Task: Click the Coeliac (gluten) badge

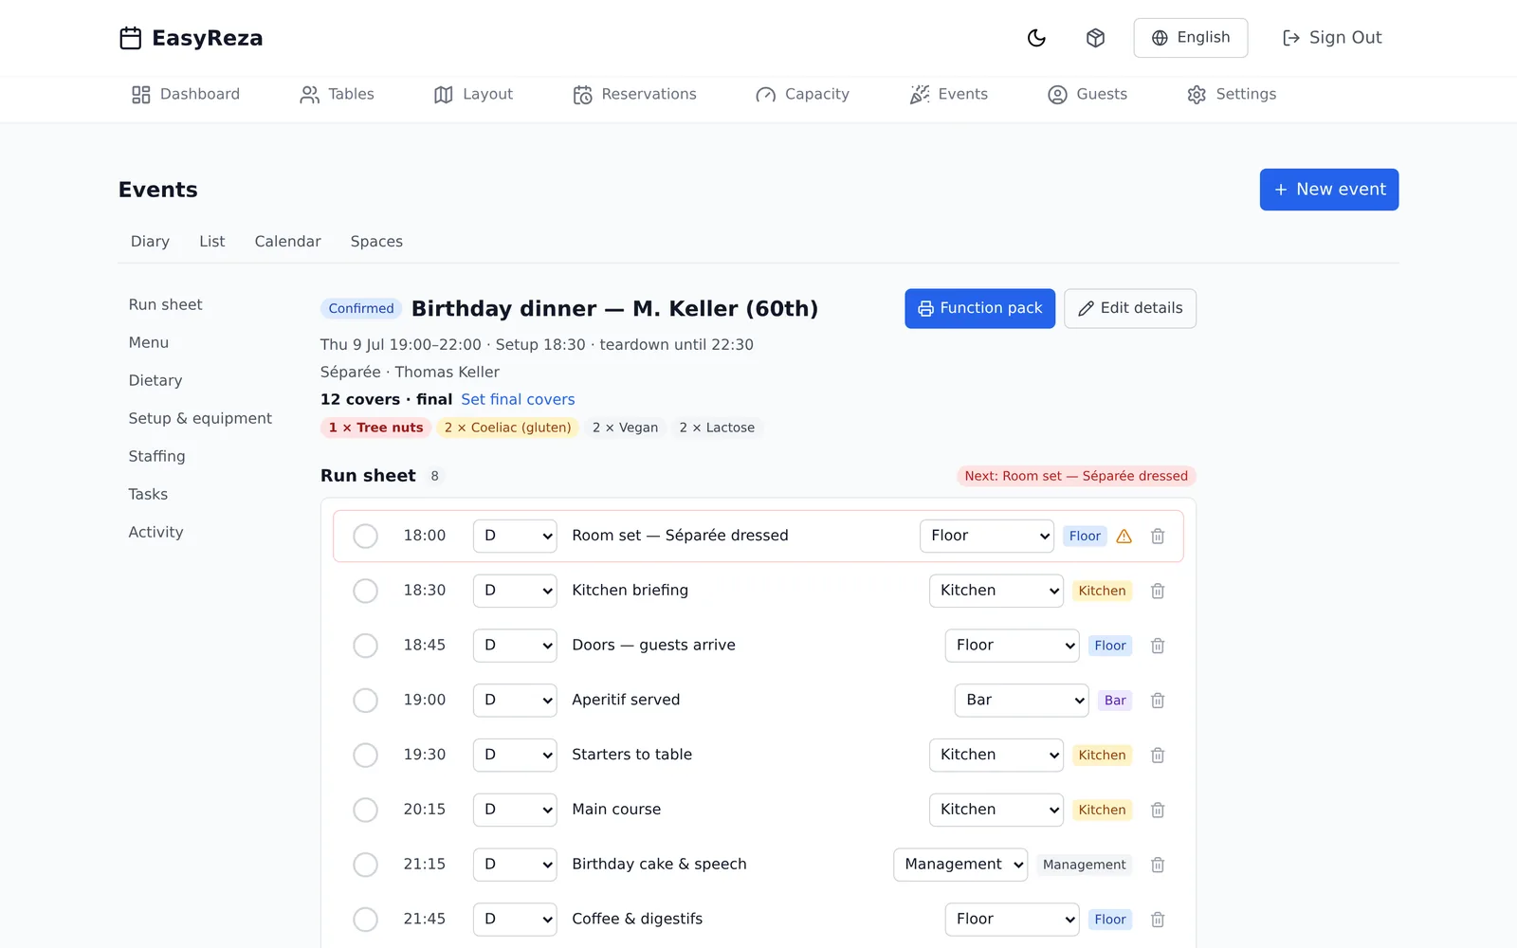Action: coord(507,428)
